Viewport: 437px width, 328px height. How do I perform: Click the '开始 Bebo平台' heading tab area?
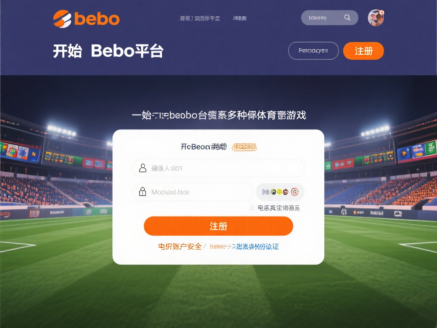click(108, 51)
